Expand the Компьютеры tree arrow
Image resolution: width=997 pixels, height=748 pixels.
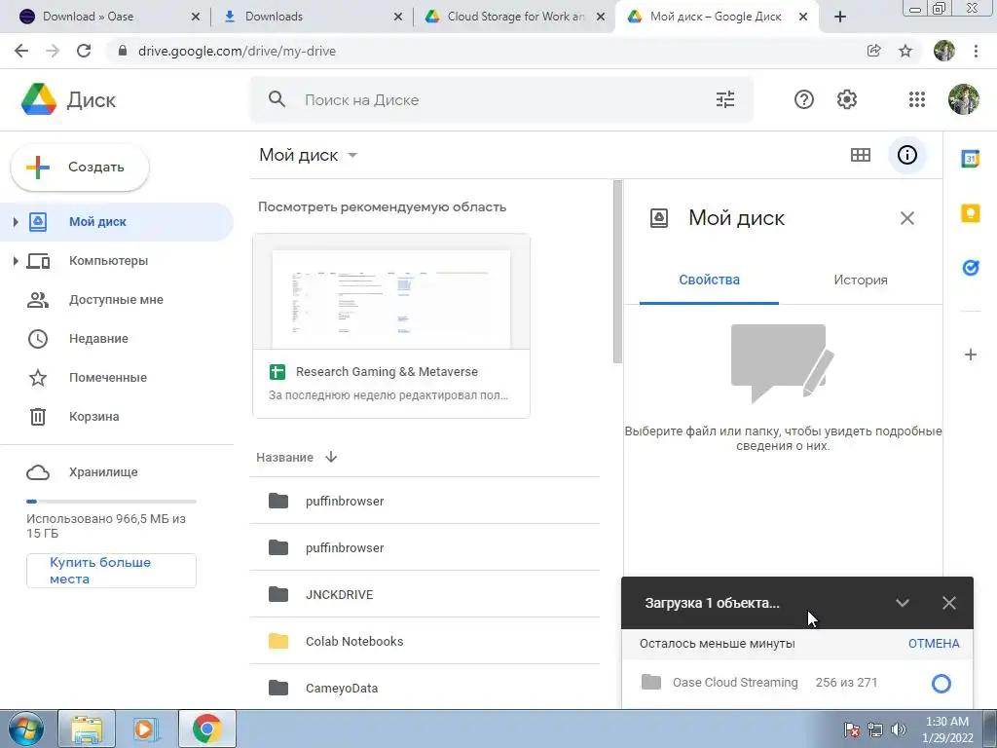[x=16, y=261]
